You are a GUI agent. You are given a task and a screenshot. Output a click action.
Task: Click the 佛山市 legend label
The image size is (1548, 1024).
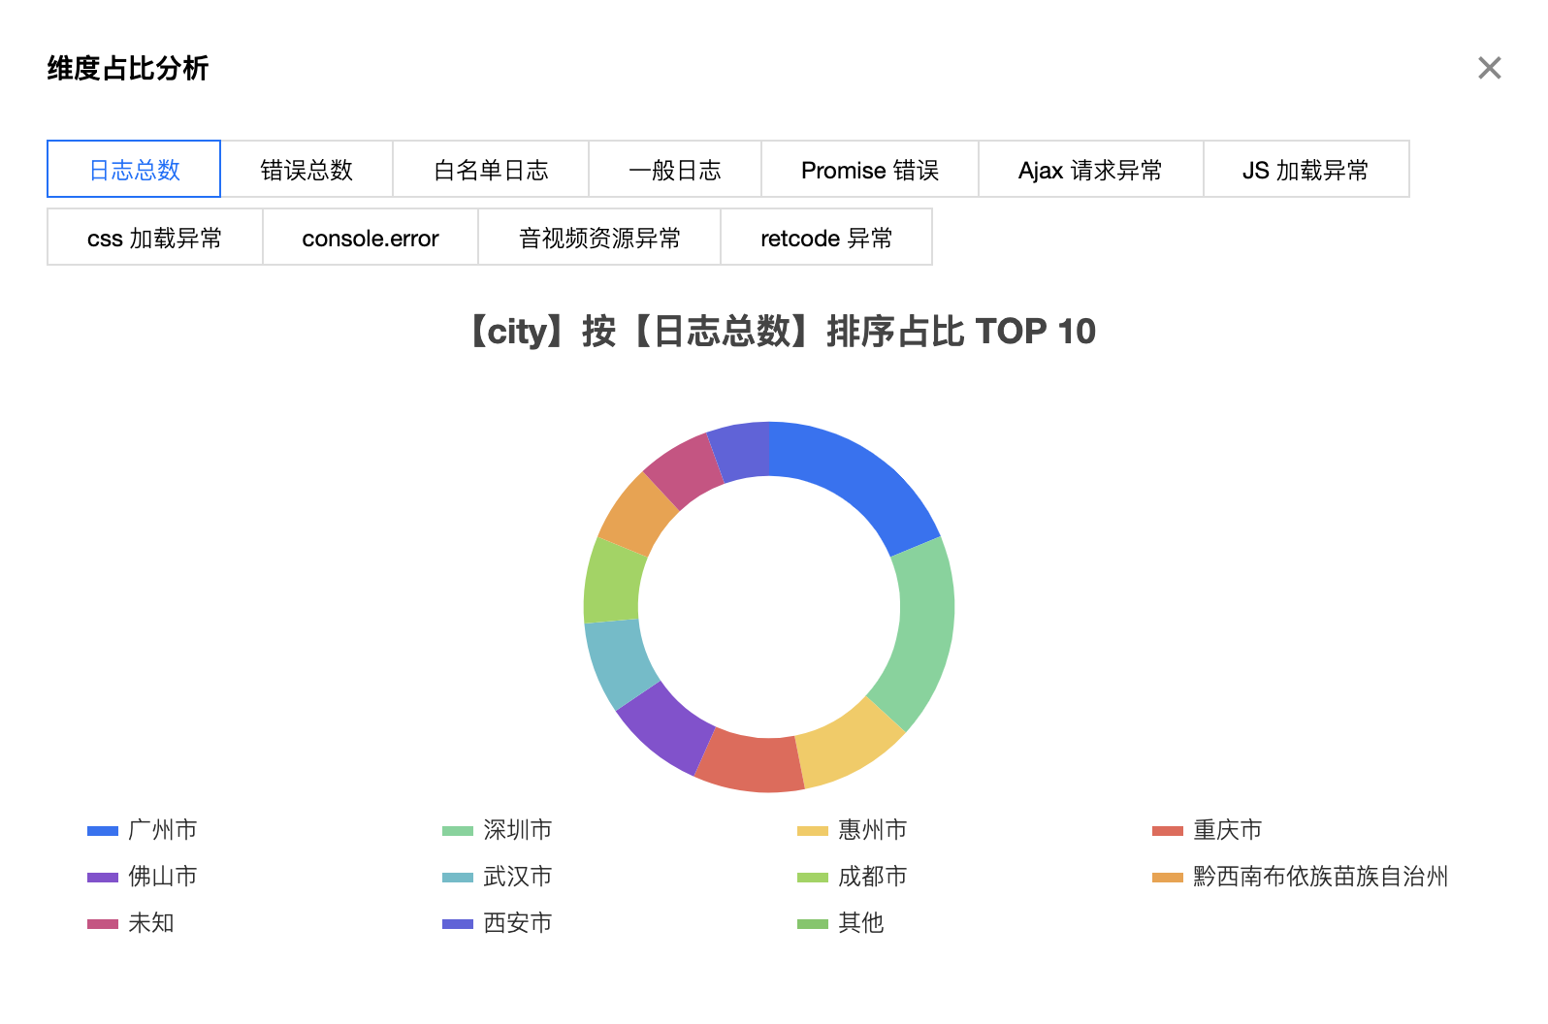point(163,877)
